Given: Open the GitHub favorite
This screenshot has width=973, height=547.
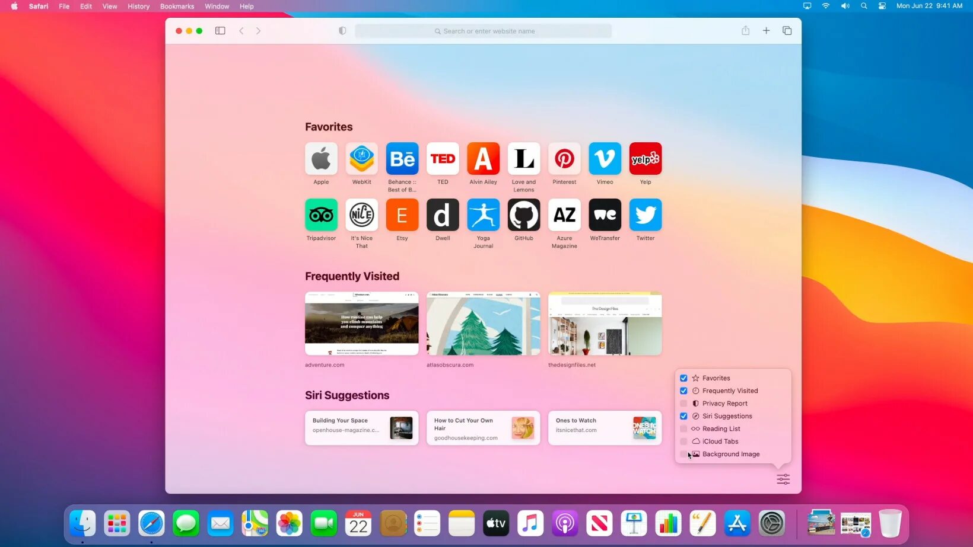Looking at the screenshot, I should pos(524,215).
